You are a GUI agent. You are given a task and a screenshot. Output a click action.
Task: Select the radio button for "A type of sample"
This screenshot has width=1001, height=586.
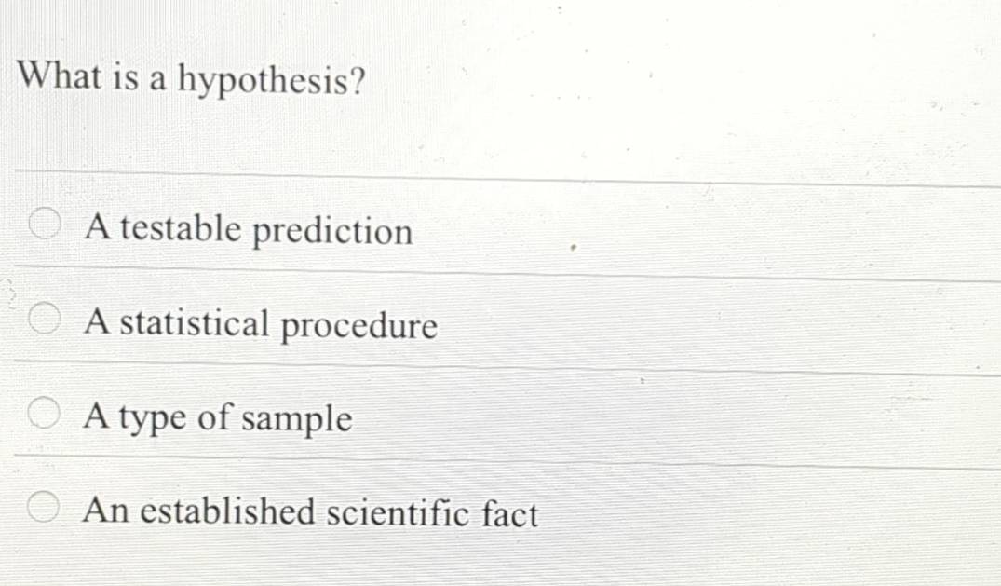42,411
